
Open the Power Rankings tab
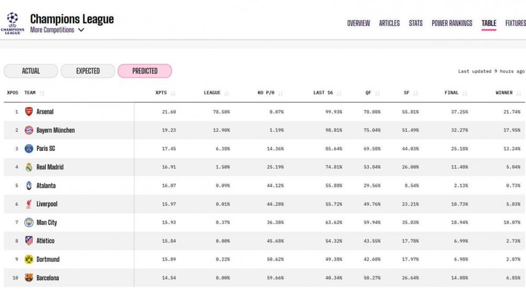coord(452,23)
